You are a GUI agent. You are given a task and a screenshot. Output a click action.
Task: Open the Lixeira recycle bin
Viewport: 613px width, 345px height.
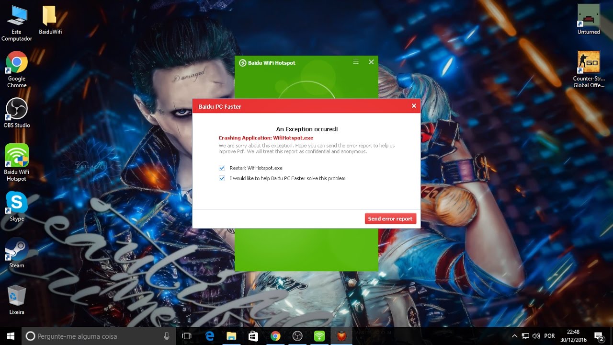click(17, 299)
